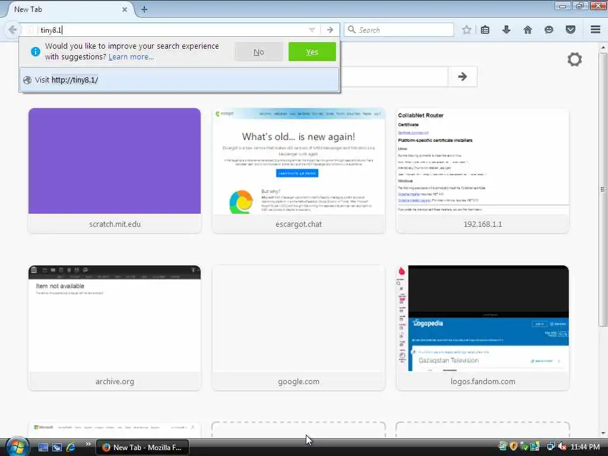Click the 11:44 PM clock
608x456 pixels.
(x=585, y=447)
